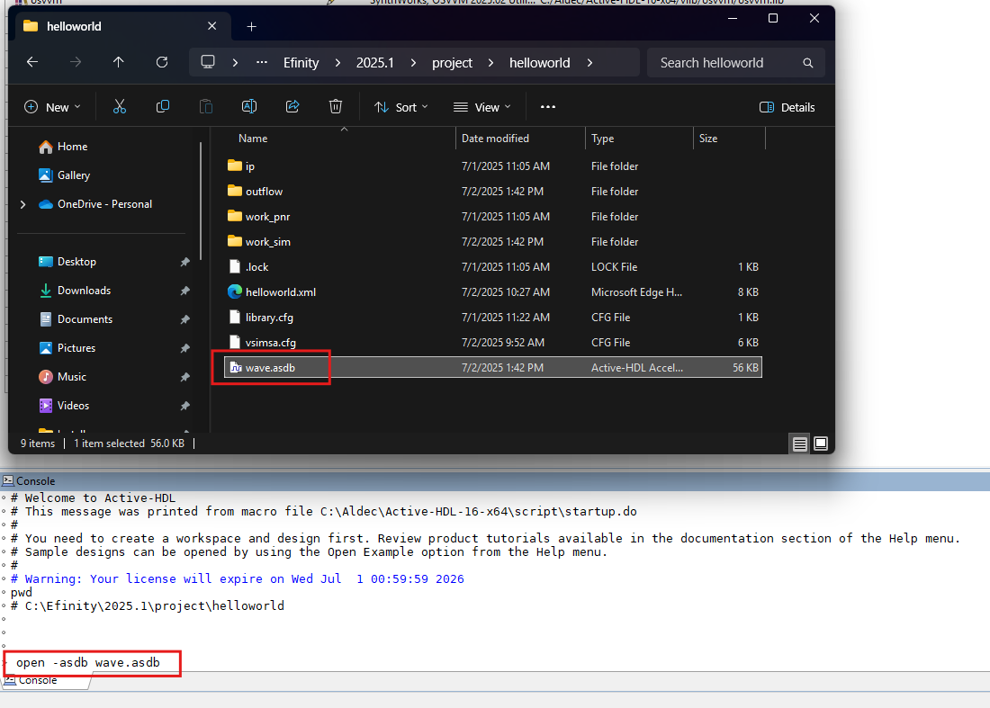Expand chevron after Efinity in address bar
Screen dimensions: 990x708
[x=337, y=62]
